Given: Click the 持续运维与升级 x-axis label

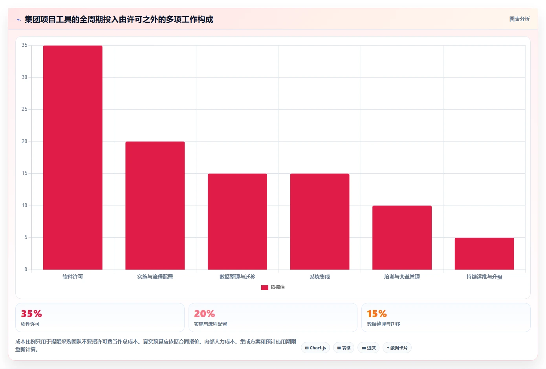Looking at the screenshot, I should click(x=484, y=277).
